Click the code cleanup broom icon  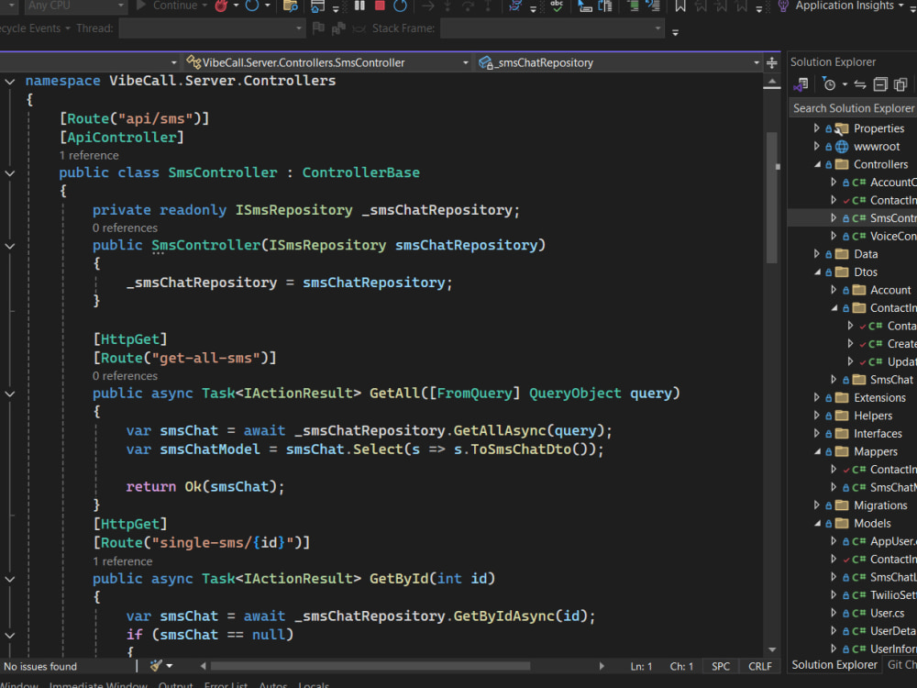[x=156, y=665]
